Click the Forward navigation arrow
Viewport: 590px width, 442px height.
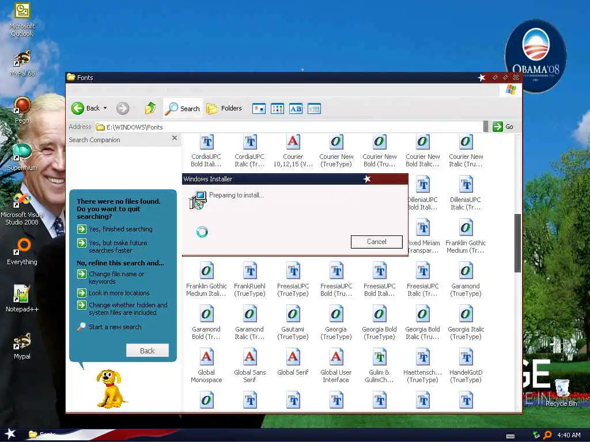[122, 108]
